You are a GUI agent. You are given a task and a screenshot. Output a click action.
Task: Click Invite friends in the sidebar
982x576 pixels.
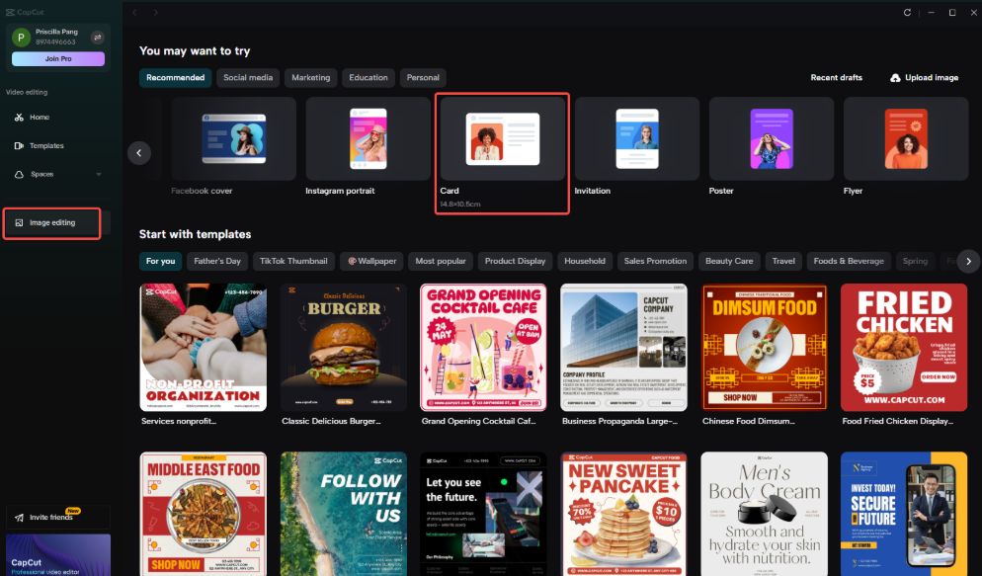(x=57, y=517)
